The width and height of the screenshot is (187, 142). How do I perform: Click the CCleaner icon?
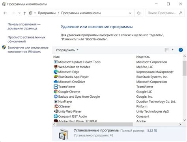[x=56, y=106]
